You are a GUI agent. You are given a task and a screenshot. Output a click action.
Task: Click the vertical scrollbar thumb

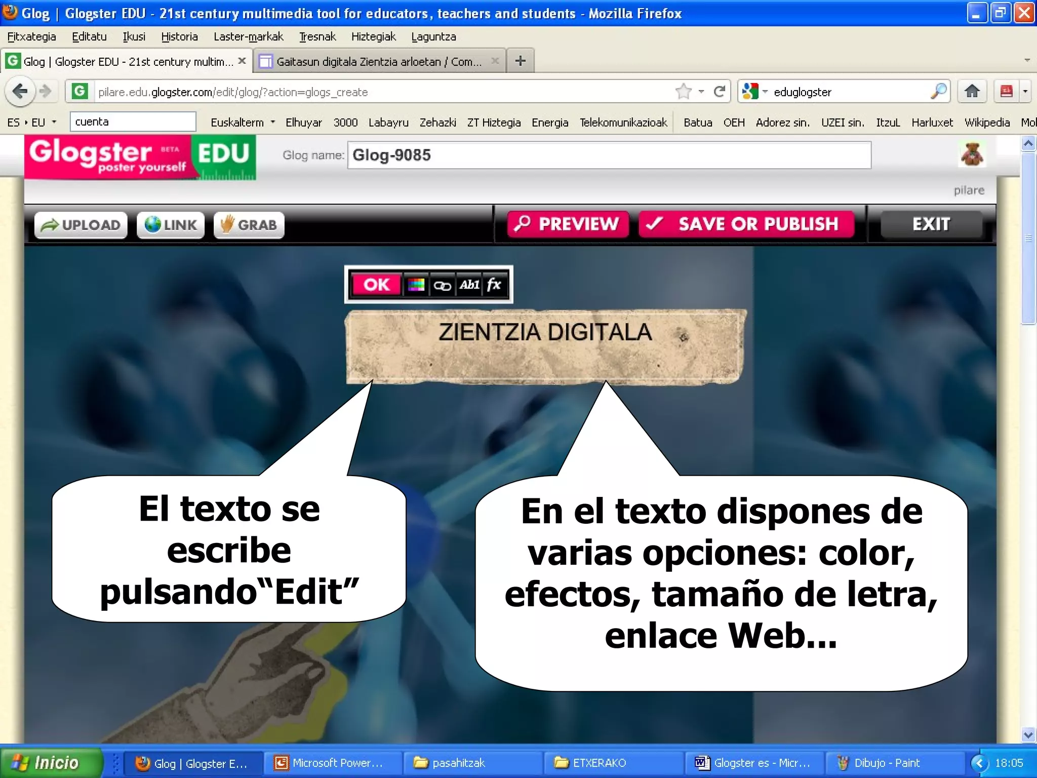coord(1028,238)
